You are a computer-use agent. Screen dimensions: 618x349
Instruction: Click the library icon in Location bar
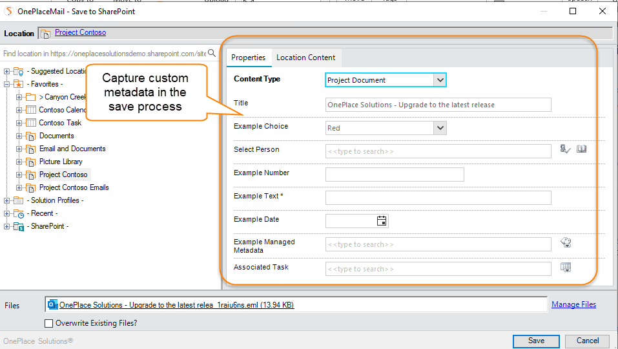45,34
